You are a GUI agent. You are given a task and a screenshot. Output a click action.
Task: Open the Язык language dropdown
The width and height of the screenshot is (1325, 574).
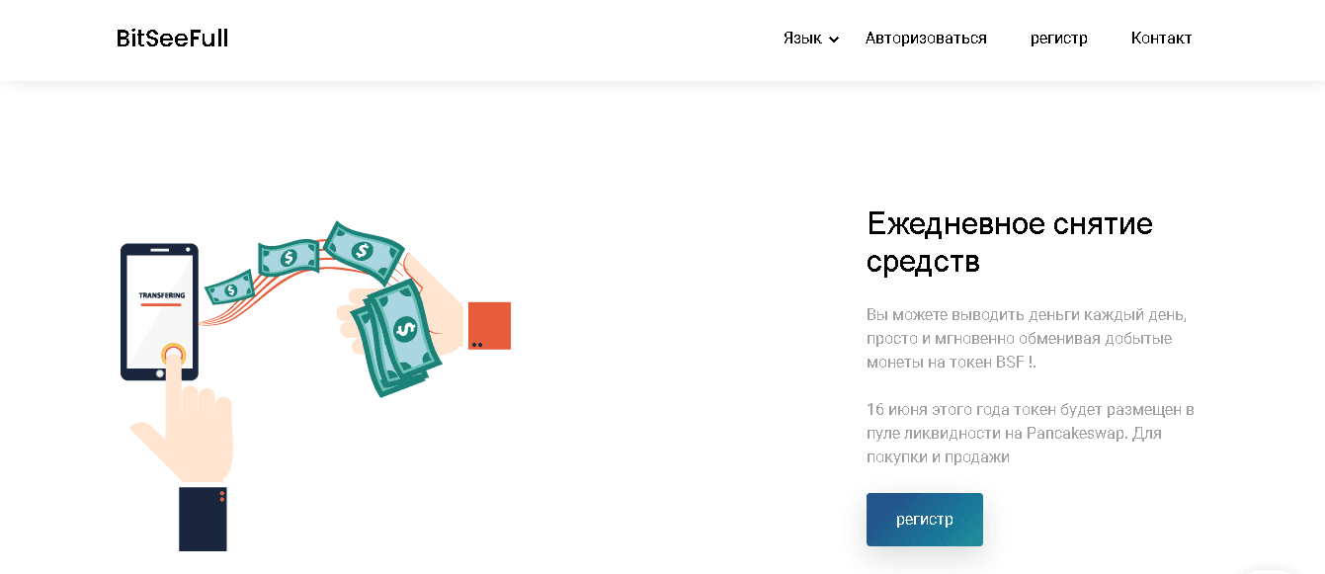click(811, 39)
